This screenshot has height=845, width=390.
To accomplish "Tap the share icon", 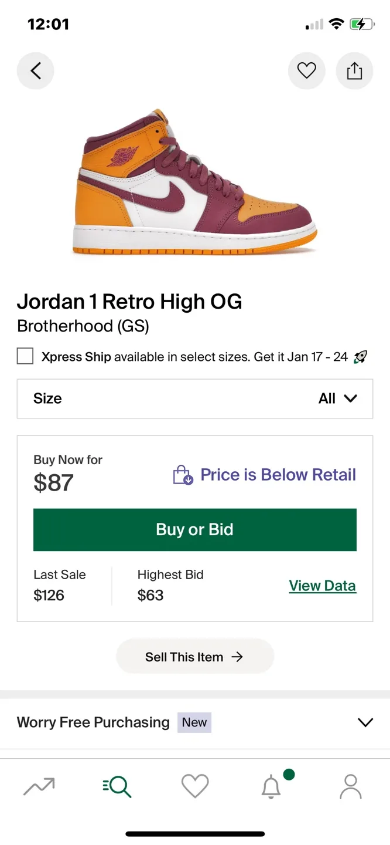I will pos(354,71).
